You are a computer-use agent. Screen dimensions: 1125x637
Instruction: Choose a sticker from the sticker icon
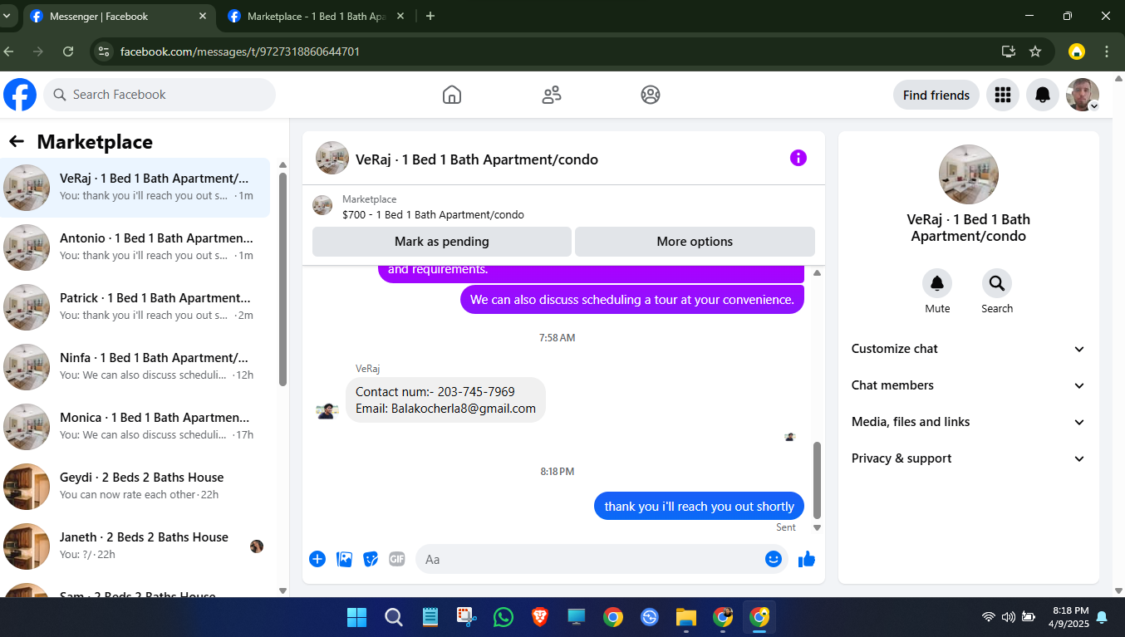tap(371, 559)
